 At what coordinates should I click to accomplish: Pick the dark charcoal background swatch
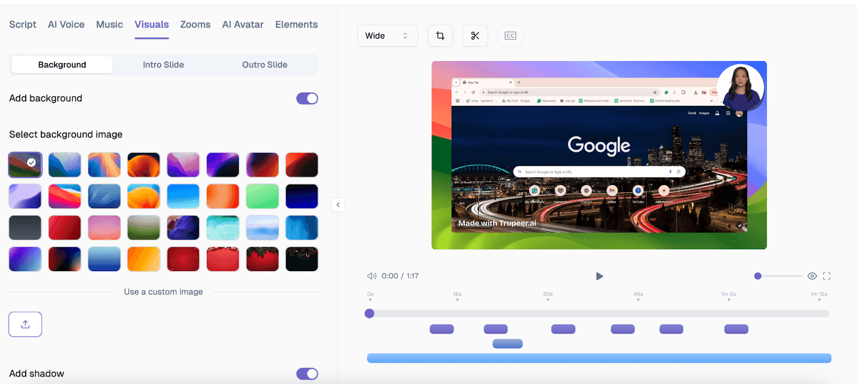(25, 228)
